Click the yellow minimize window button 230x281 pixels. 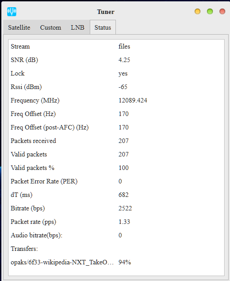coord(198,12)
